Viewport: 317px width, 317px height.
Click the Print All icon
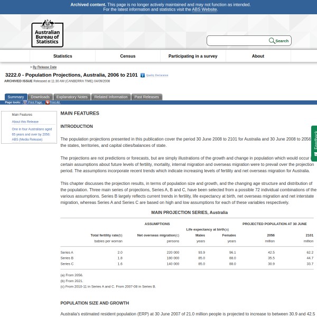tap(47, 102)
